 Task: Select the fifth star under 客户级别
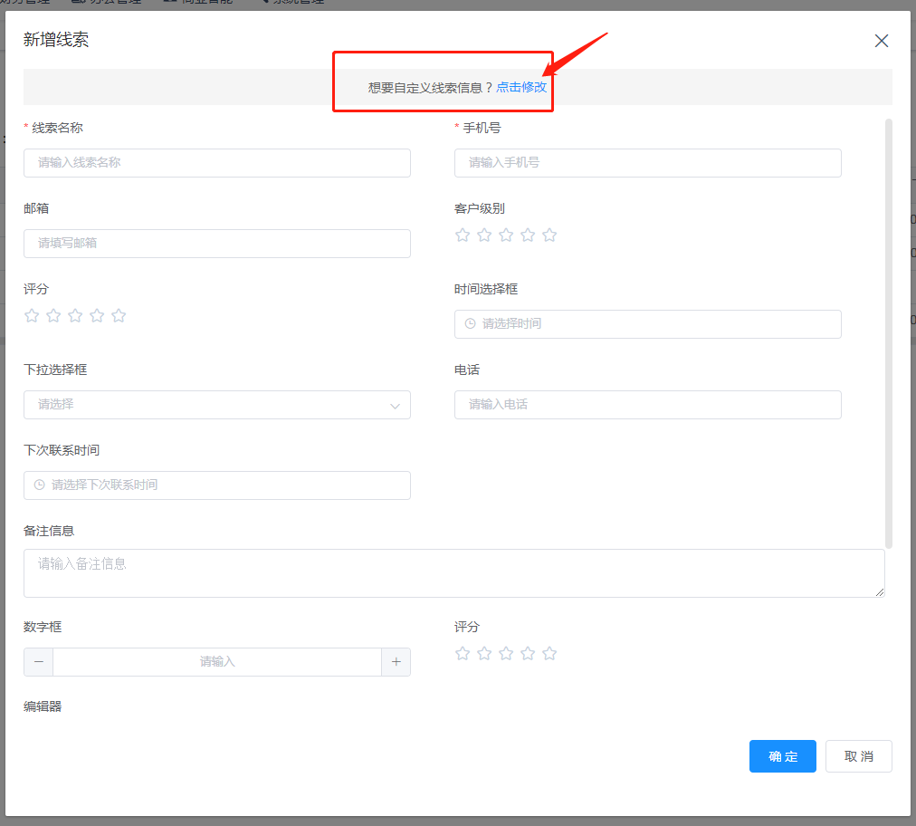point(549,235)
